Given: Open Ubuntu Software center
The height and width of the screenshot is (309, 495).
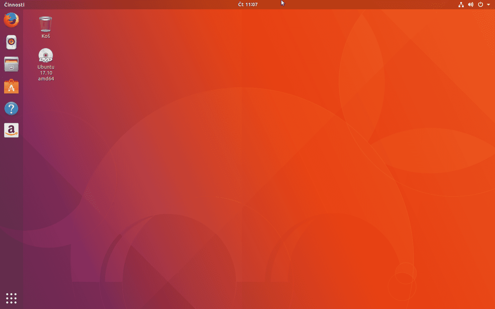Looking at the screenshot, I should pyautogui.click(x=11, y=86).
